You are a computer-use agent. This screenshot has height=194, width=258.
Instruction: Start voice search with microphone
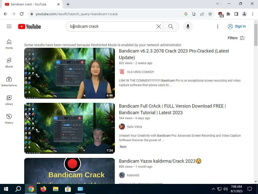click(188, 26)
